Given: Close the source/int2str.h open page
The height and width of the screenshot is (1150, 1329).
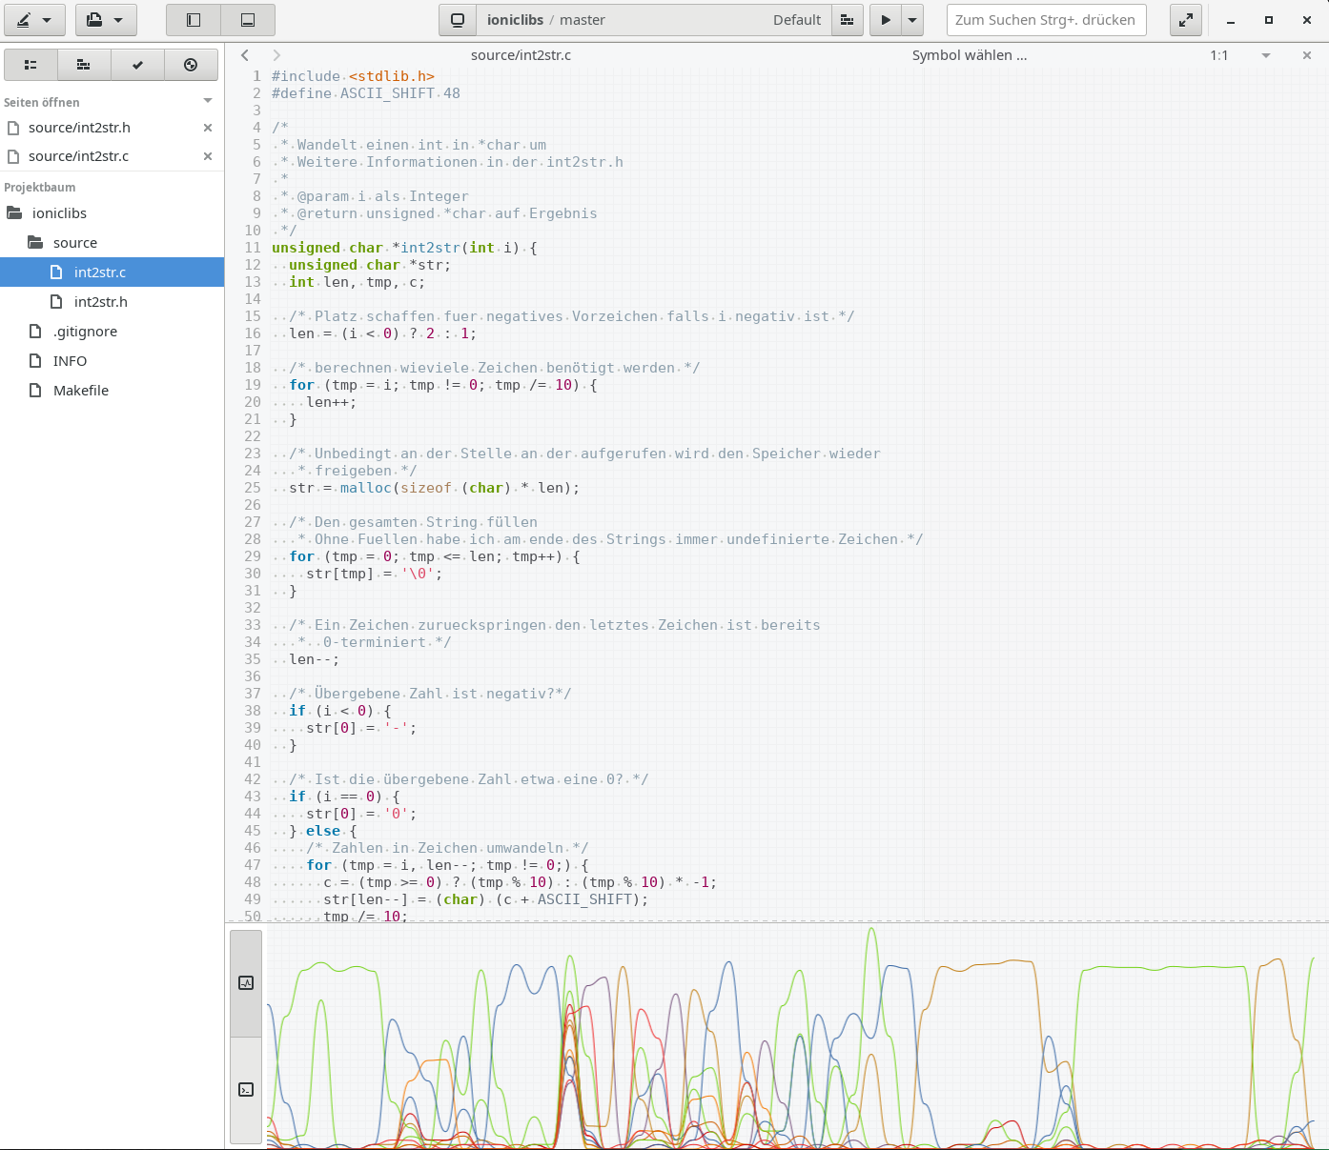Looking at the screenshot, I should (x=208, y=128).
